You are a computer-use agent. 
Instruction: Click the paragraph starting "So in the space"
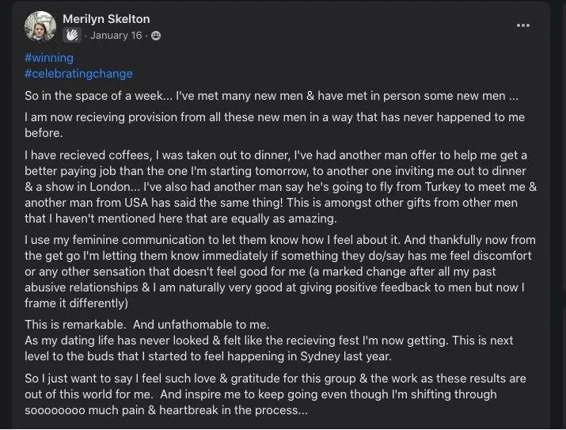click(x=272, y=96)
